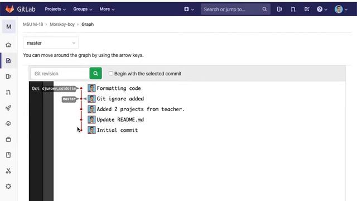Open Merge Requests icon in left sidebar
The width and height of the screenshot is (357, 201).
8,92
